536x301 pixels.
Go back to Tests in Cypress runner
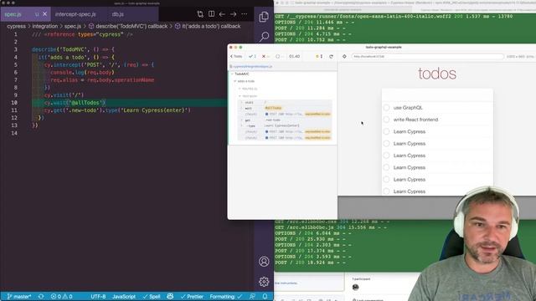click(236, 56)
